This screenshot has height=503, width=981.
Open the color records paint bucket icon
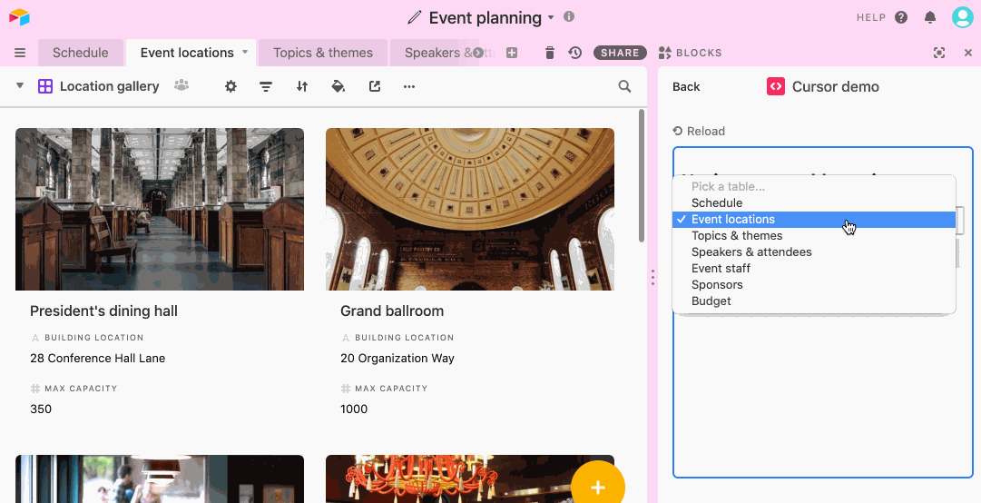click(338, 86)
